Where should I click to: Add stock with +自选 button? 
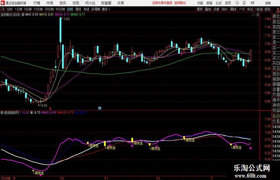point(259,9)
